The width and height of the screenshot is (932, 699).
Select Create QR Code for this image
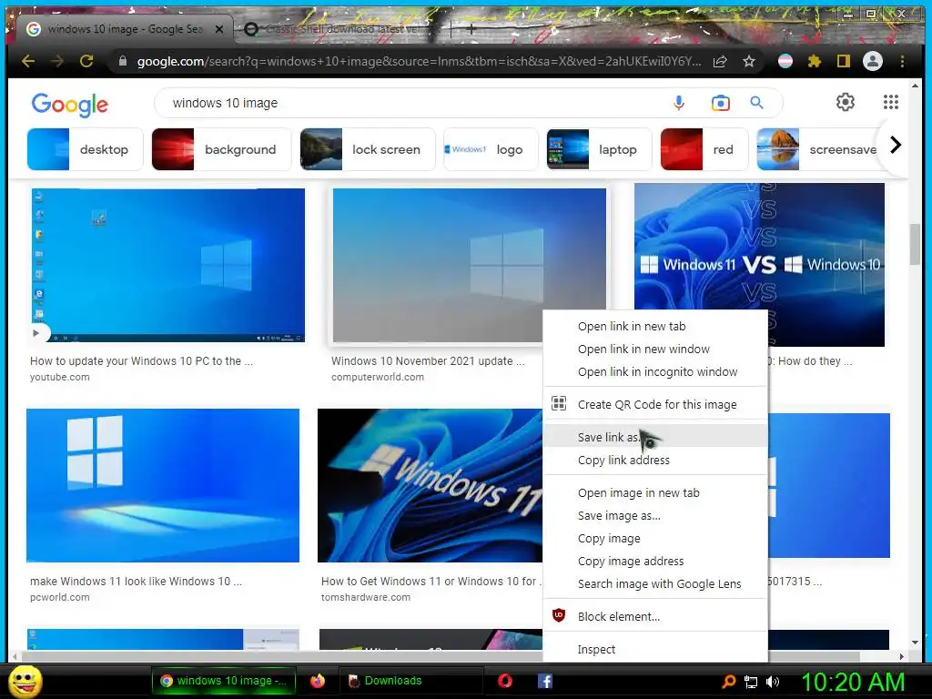(x=655, y=404)
